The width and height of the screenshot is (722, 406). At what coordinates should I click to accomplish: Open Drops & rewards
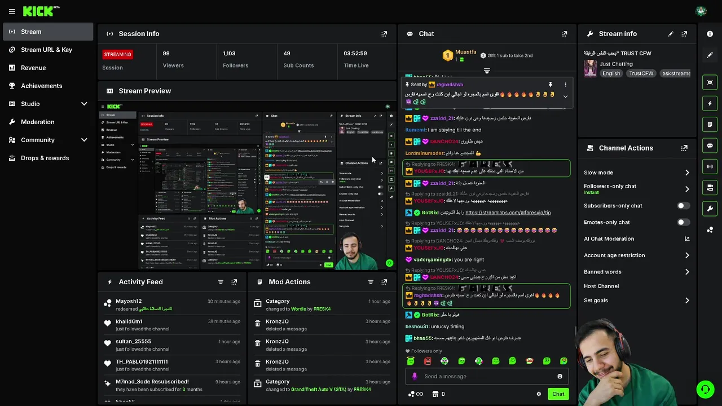(x=48, y=158)
